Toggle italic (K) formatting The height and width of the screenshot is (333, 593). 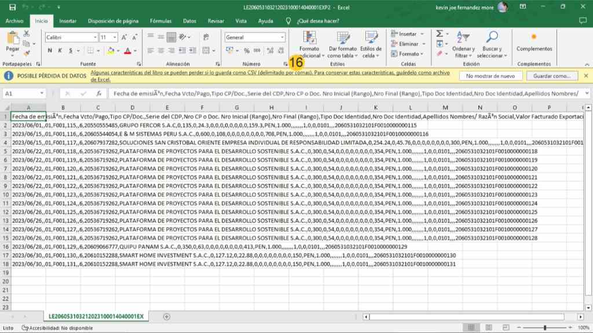[x=60, y=50]
